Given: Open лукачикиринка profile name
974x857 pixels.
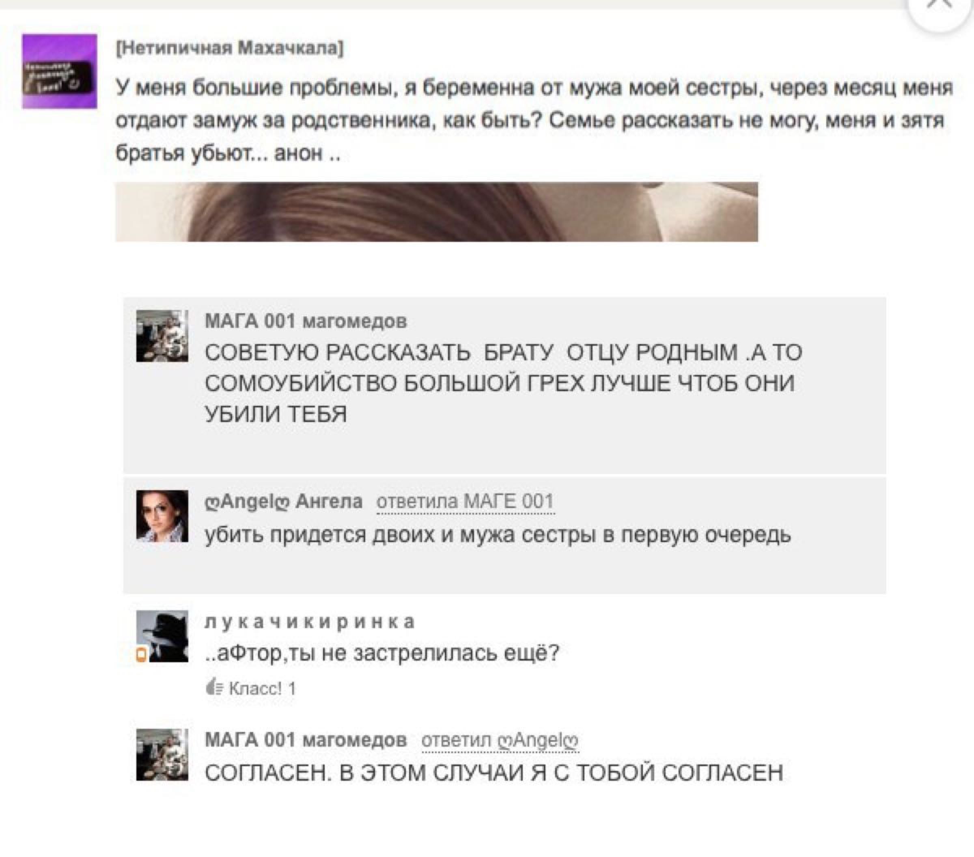Looking at the screenshot, I should click(x=310, y=622).
